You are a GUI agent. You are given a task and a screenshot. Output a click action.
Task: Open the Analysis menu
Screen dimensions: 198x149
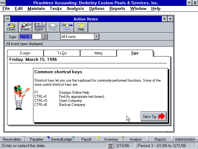pyautogui.click(x=75, y=8)
